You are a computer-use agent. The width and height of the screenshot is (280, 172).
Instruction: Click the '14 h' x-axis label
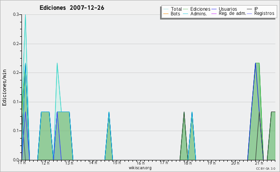click(x=93, y=163)
